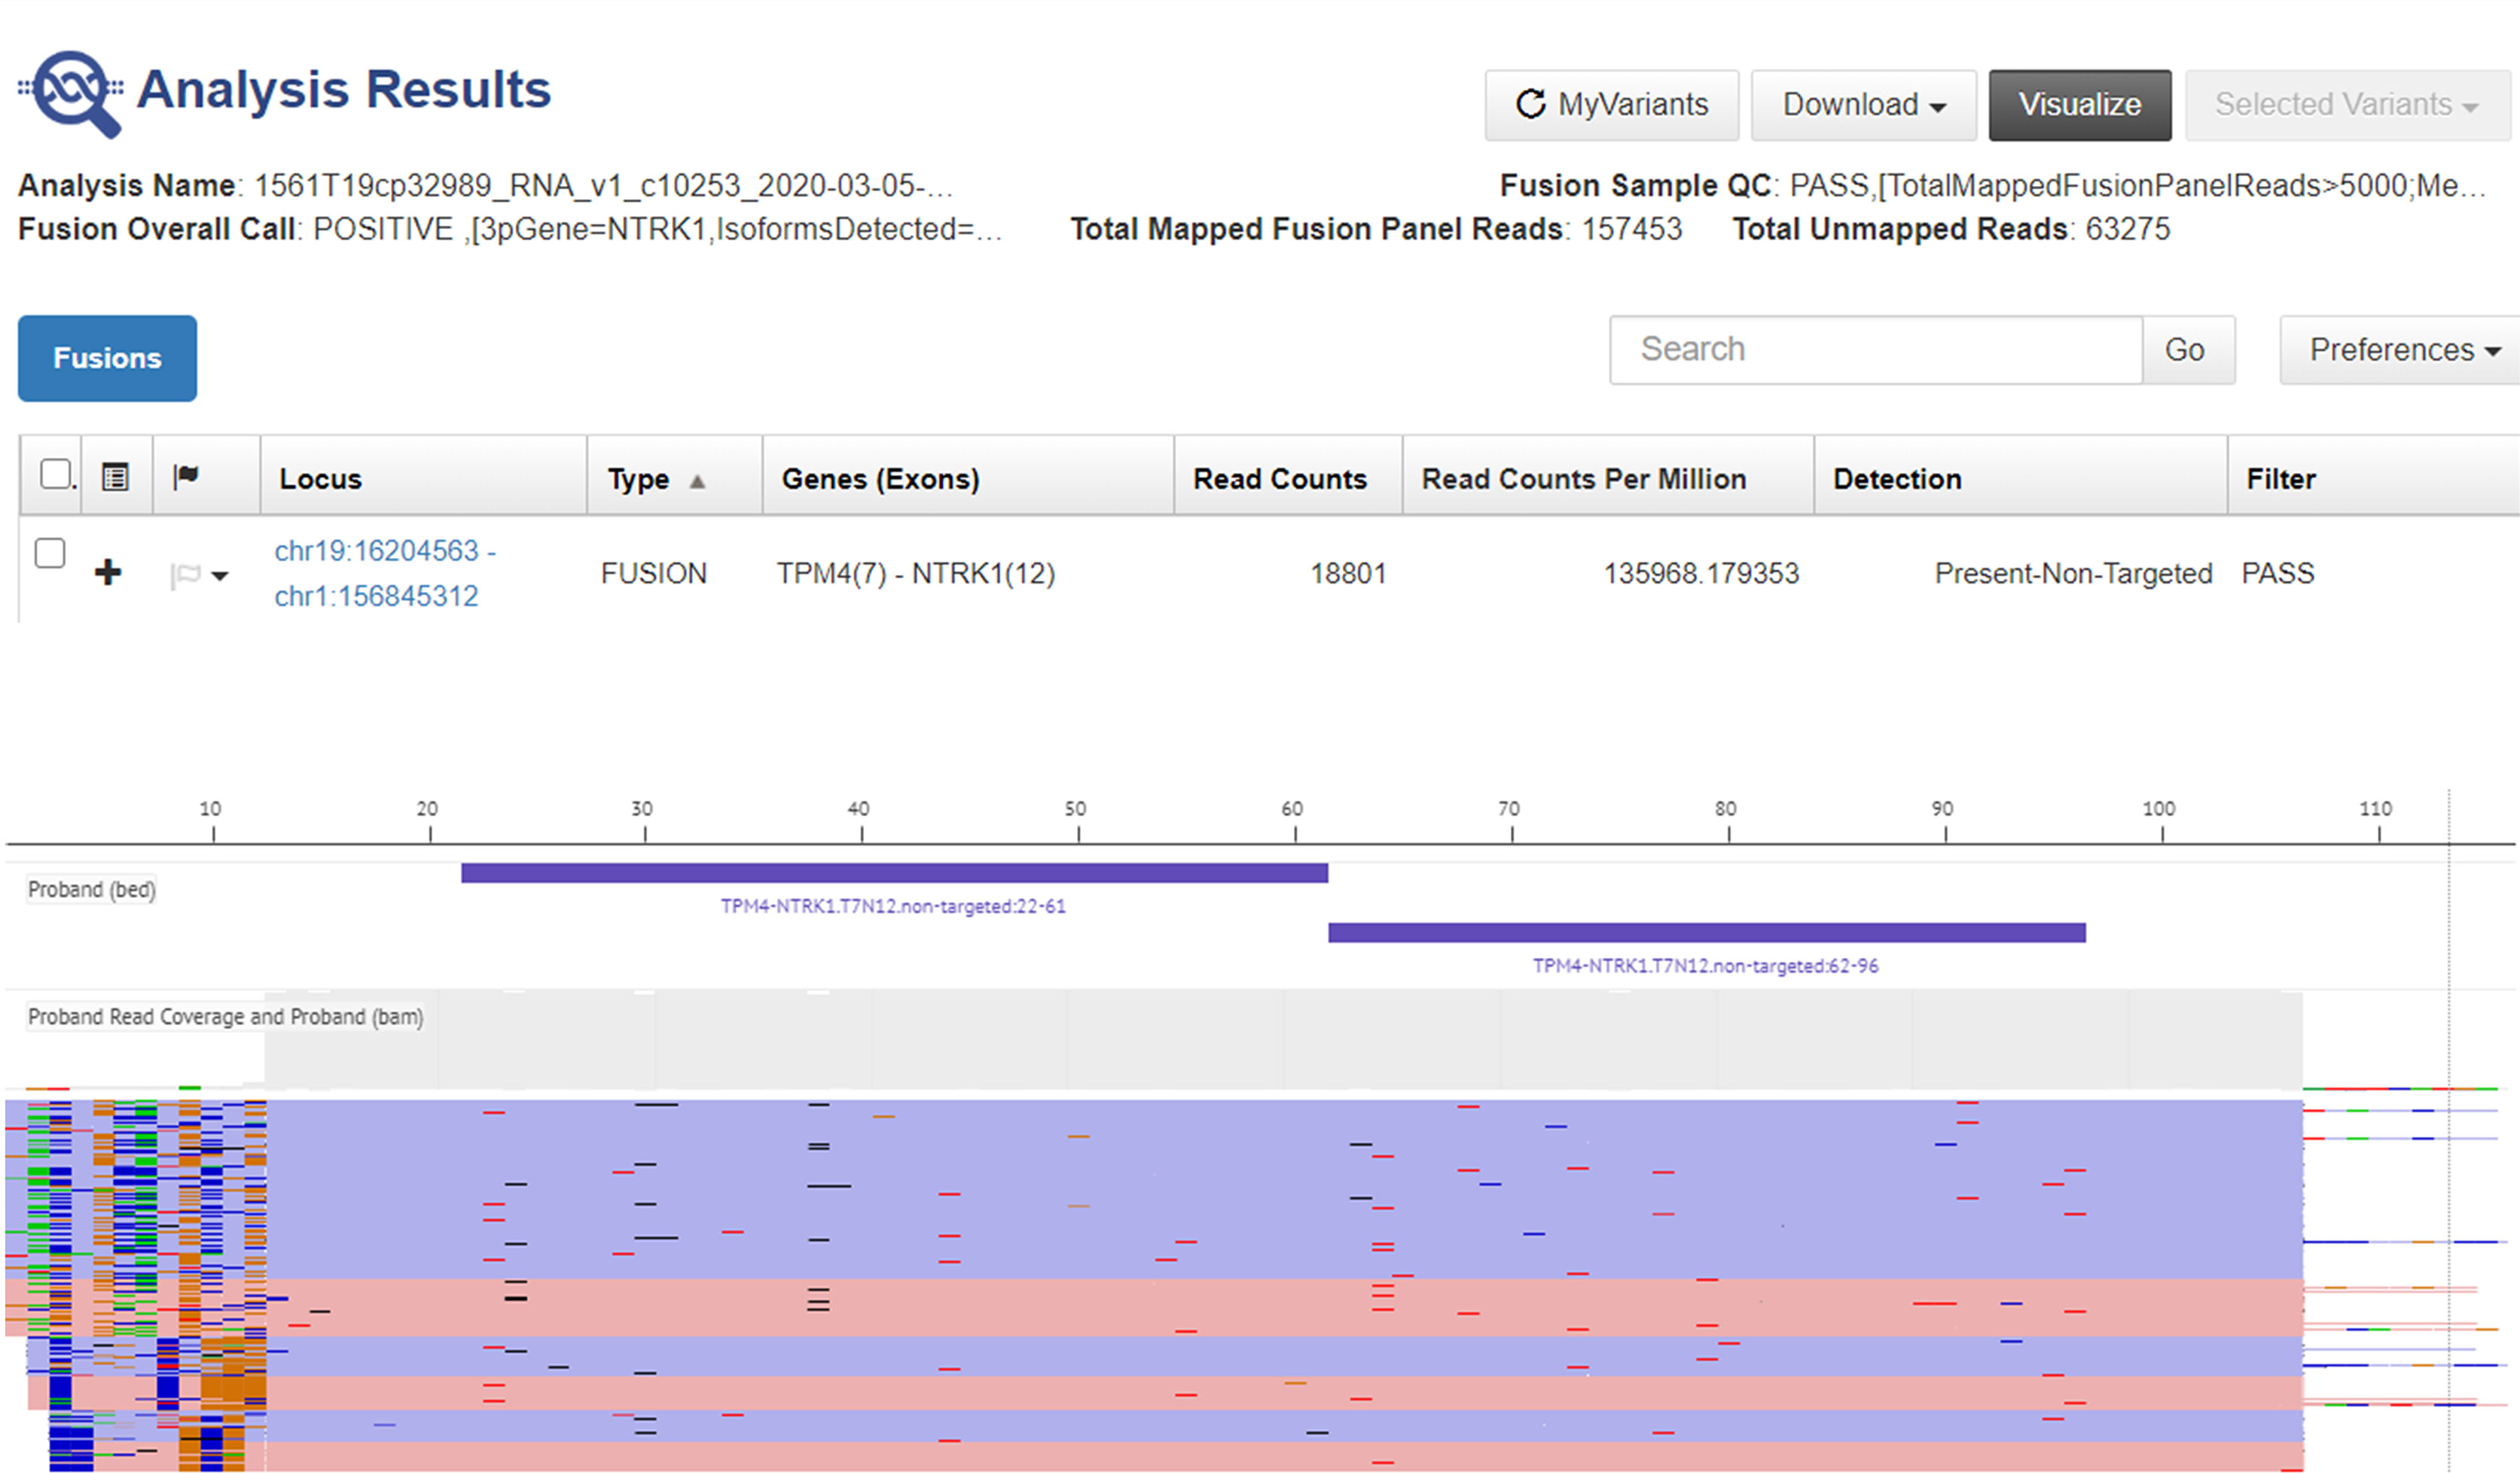Viewport: 2520px width, 1473px height.
Task: Sort by Read Counts column
Action: [x=1279, y=479]
